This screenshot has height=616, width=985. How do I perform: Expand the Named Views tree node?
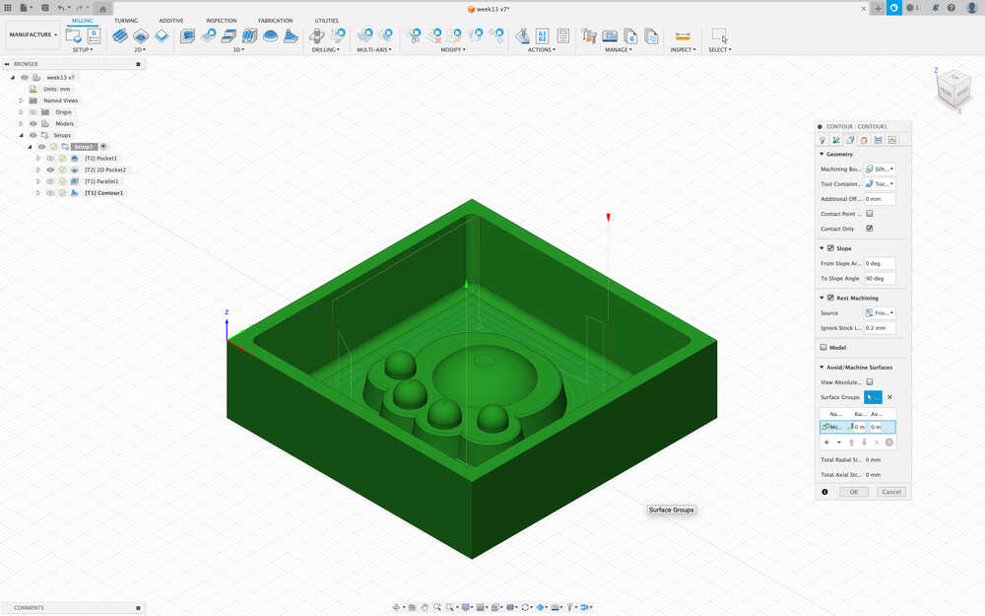click(x=21, y=101)
